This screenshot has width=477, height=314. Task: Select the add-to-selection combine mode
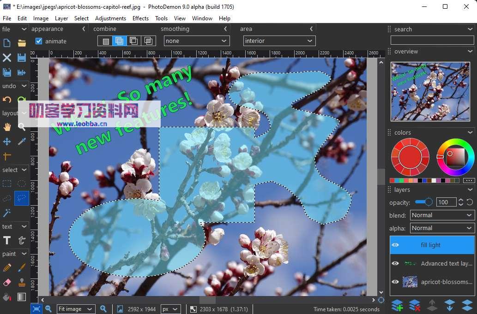pos(119,41)
